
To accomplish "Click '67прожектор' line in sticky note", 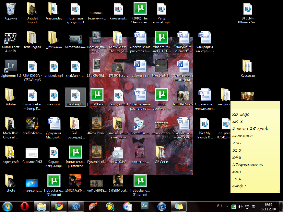I will 248,165.
